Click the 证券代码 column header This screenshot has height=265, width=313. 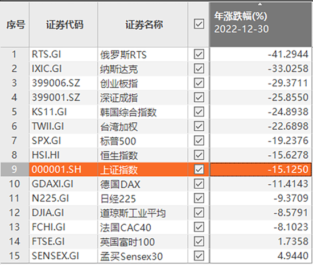(64, 24)
